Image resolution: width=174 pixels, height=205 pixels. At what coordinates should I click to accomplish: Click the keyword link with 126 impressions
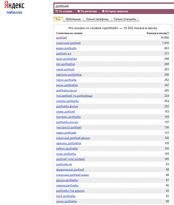pyautogui.click(x=73, y=138)
